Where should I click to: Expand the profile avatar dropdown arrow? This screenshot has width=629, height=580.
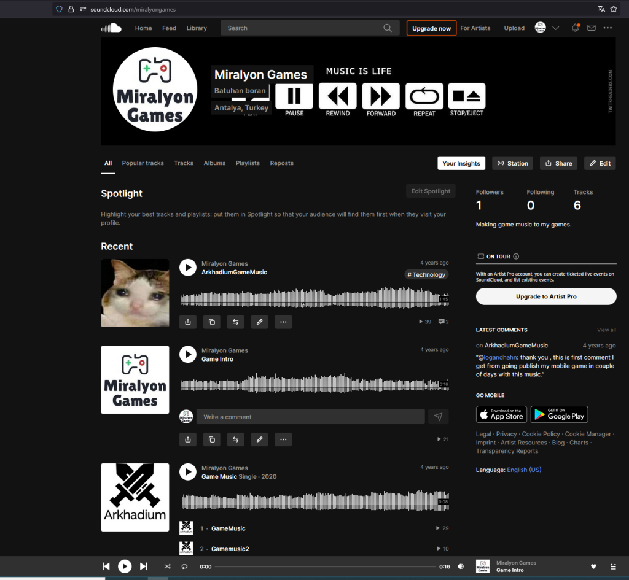point(556,28)
